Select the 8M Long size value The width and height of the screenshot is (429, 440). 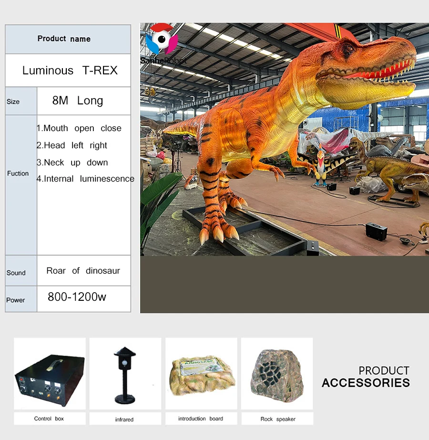click(x=78, y=101)
